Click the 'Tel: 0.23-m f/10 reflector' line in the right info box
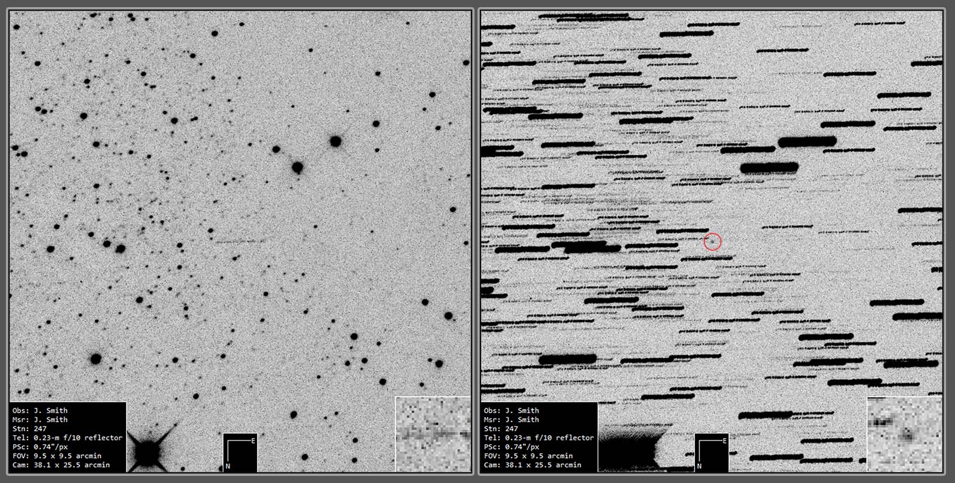Screen dimensions: 955x483 click(x=538, y=438)
